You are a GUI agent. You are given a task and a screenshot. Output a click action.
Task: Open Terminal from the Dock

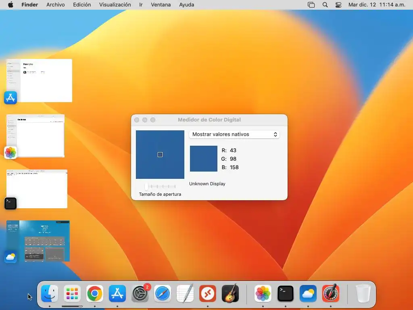click(286, 293)
